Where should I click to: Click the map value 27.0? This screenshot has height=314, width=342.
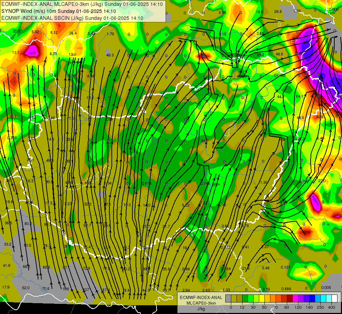click(x=322, y=181)
